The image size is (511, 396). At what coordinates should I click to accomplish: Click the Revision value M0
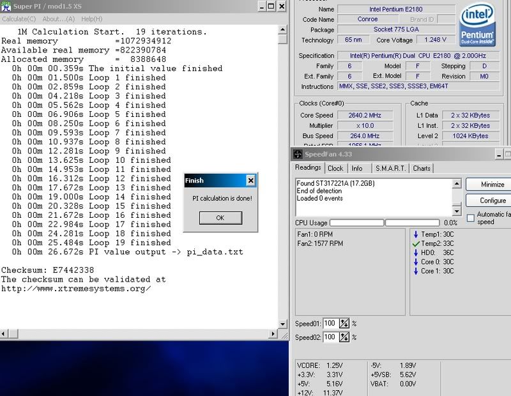484,76
